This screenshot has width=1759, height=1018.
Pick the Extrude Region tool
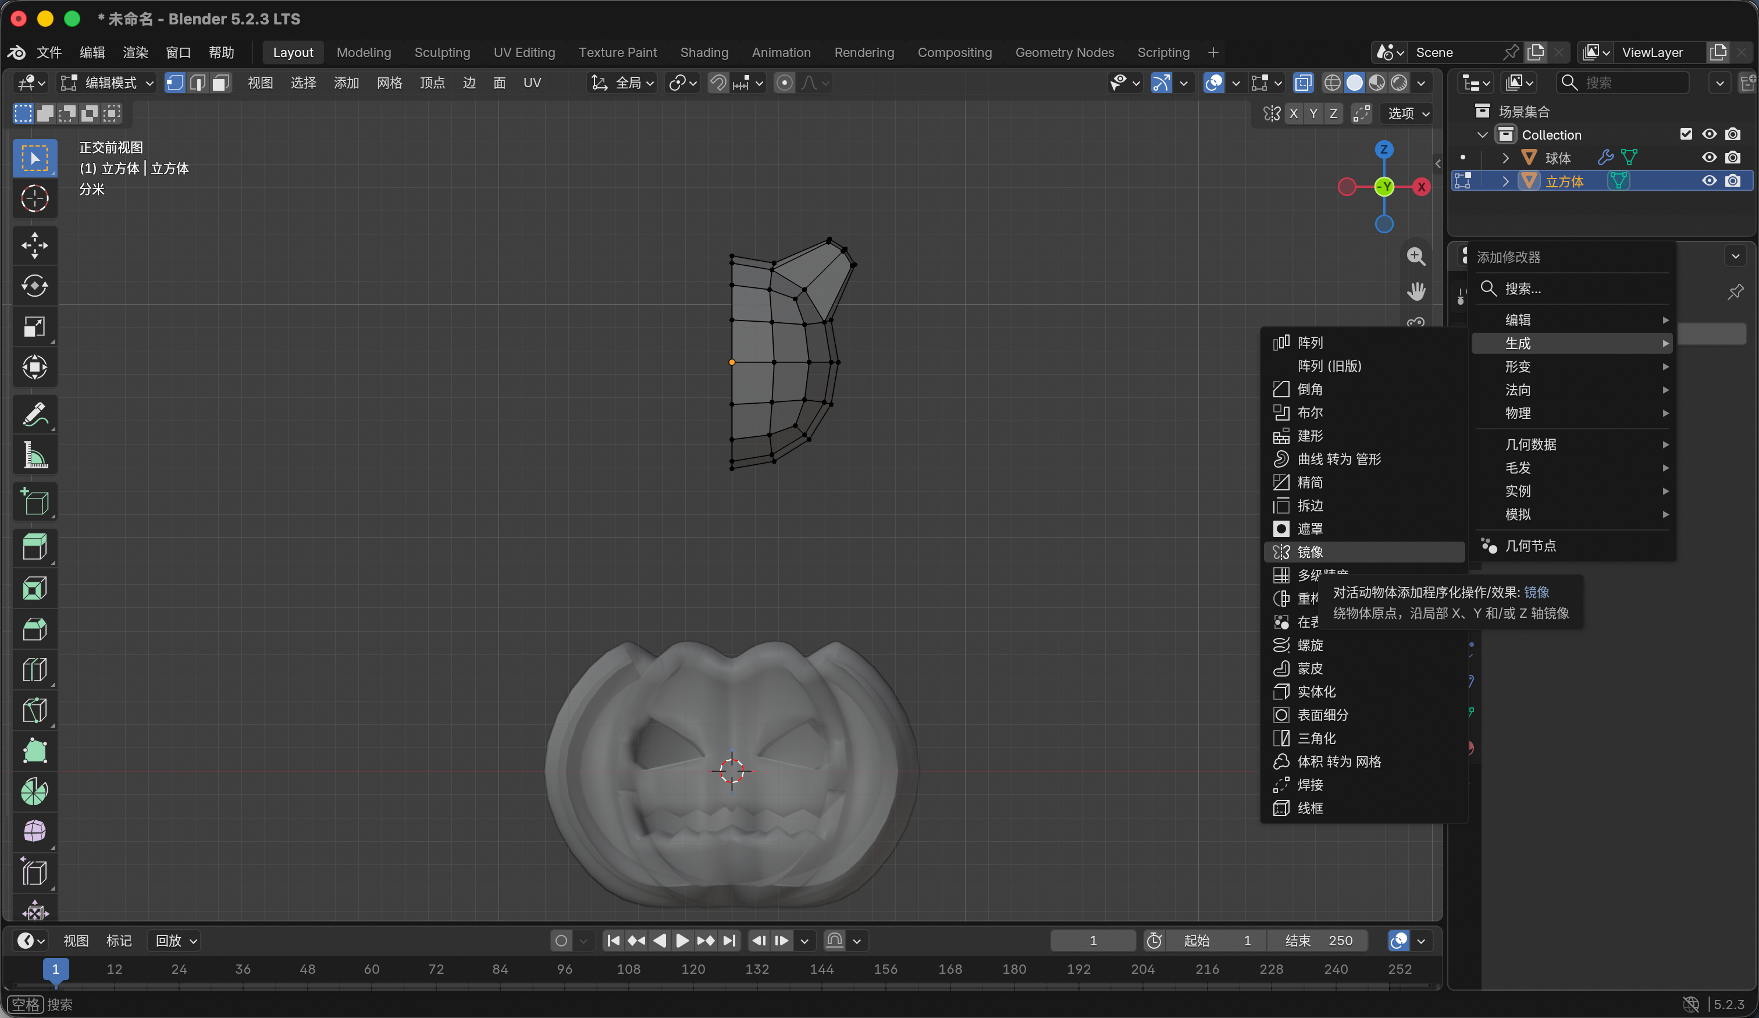(x=34, y=547)
